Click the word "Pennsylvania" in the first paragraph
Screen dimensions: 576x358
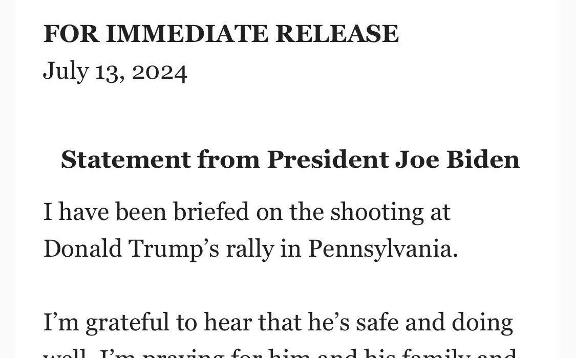383,250
